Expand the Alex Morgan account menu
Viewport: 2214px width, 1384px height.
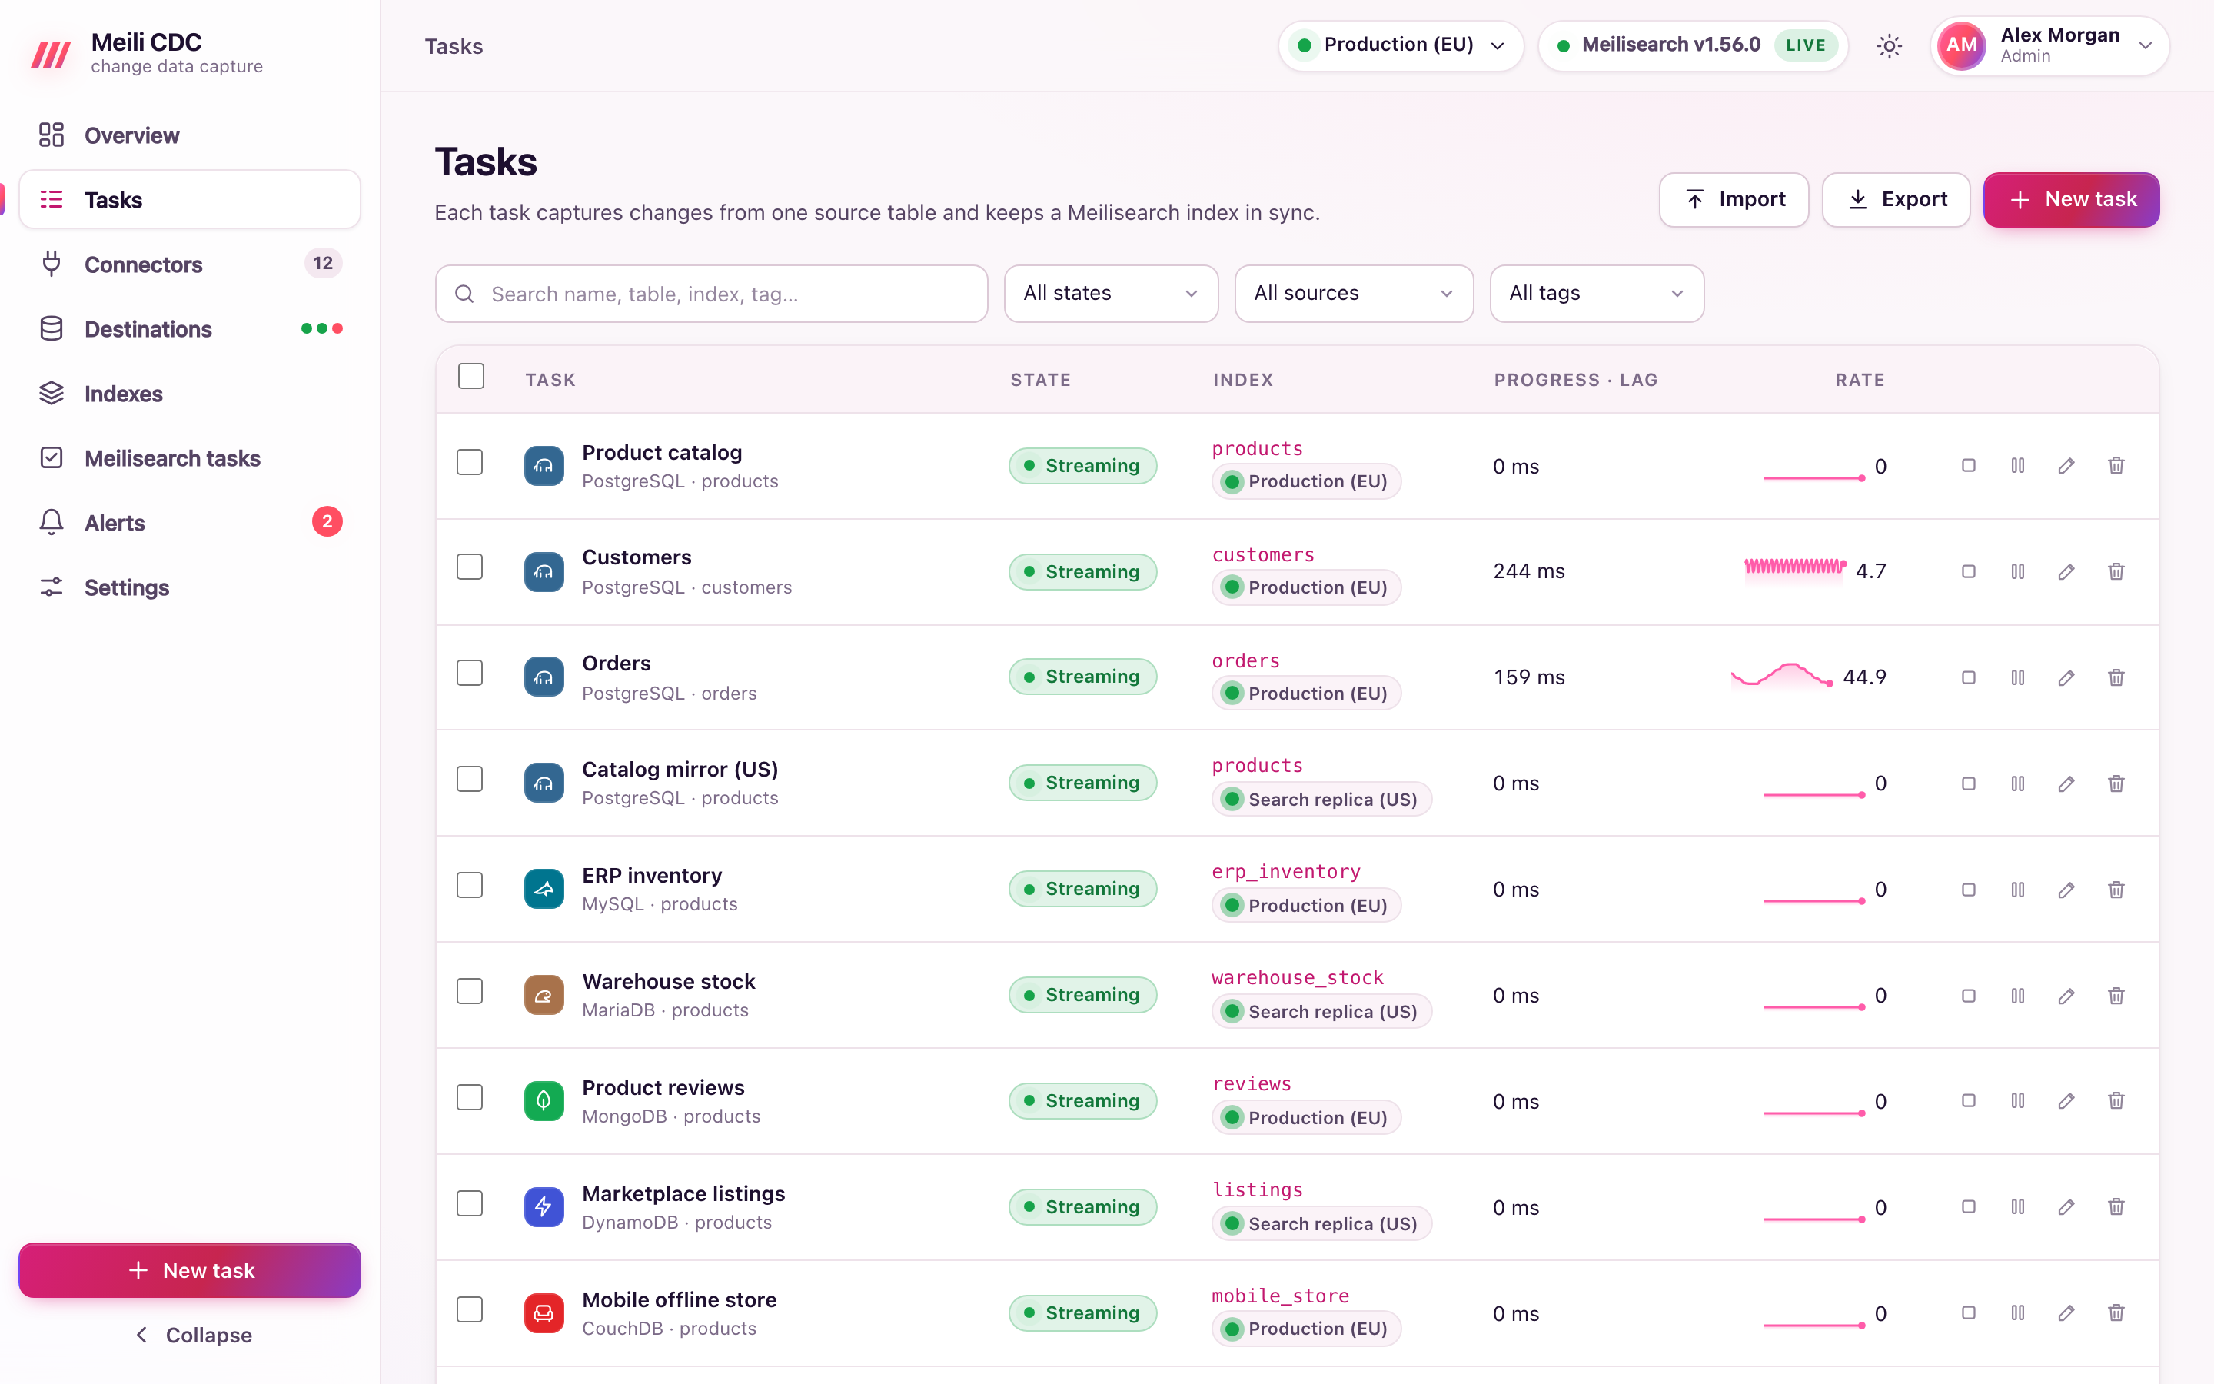click(x=2049, y=46)
